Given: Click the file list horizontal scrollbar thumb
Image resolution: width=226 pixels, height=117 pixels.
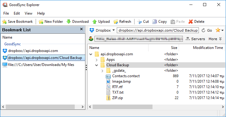Looking at the screenshot, I should coord(123,107).
